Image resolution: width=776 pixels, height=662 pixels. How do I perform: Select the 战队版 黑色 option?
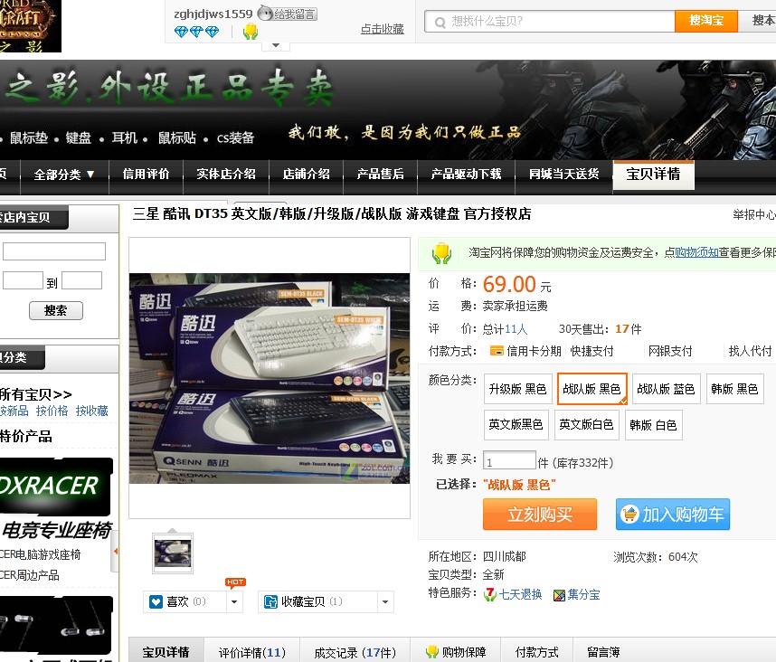coord(591,389)
